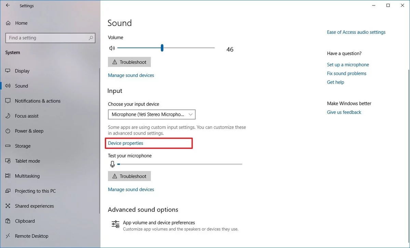Go to Notifications & actions page

pyautogui.click(x=38, y=101)
